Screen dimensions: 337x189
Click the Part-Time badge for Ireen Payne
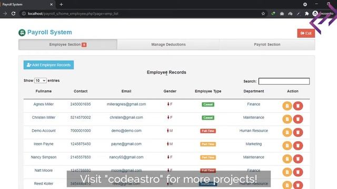208,144
